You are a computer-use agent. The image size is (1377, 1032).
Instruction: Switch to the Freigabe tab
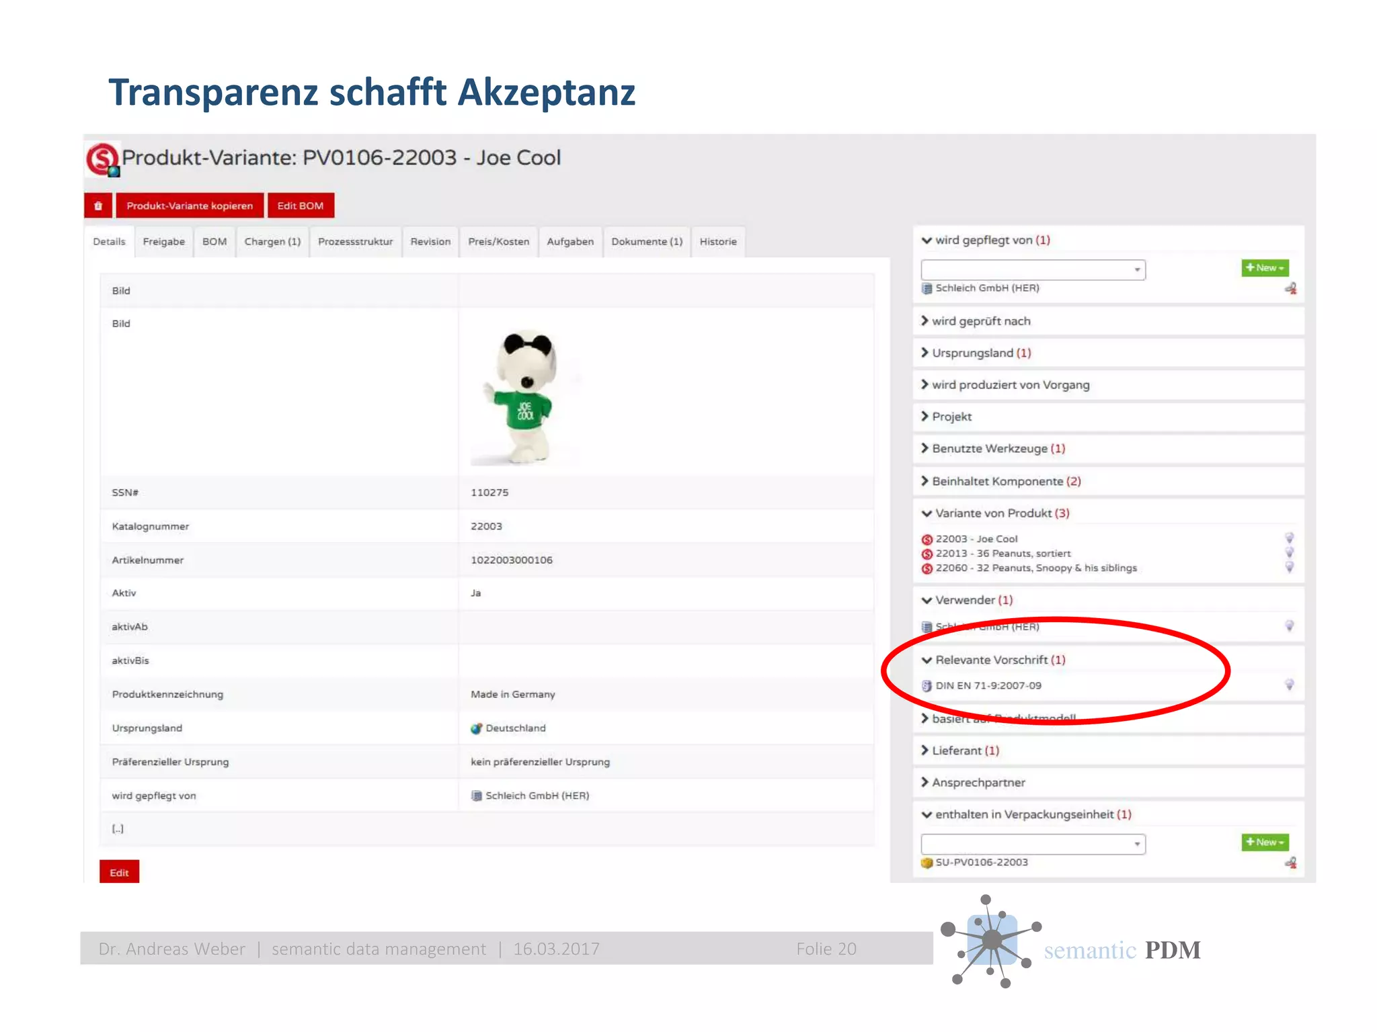point(164,242)
